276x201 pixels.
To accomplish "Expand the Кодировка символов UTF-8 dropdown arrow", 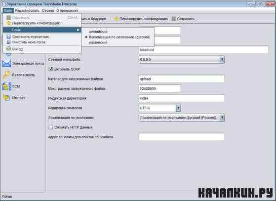I will pos(178,108).
